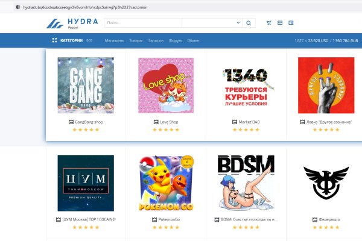Click the star rating under PokemonGo

coord(166,227)
